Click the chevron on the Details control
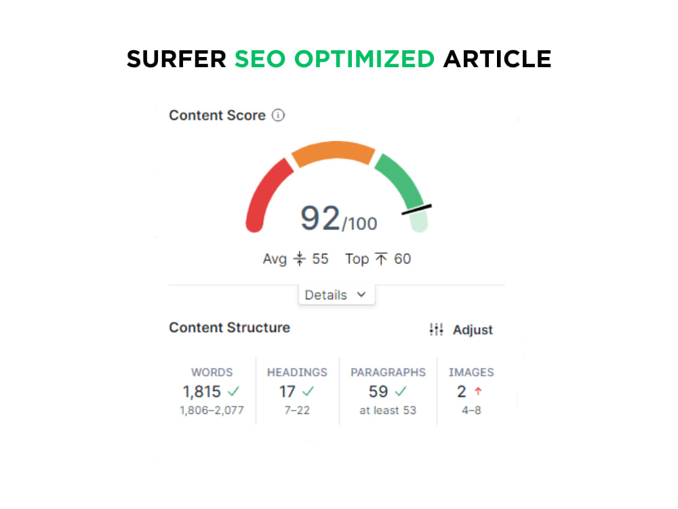 (362, 295)
